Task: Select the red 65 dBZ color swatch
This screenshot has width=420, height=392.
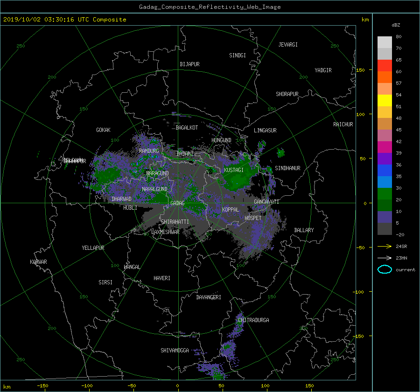Action: [385, 65]
